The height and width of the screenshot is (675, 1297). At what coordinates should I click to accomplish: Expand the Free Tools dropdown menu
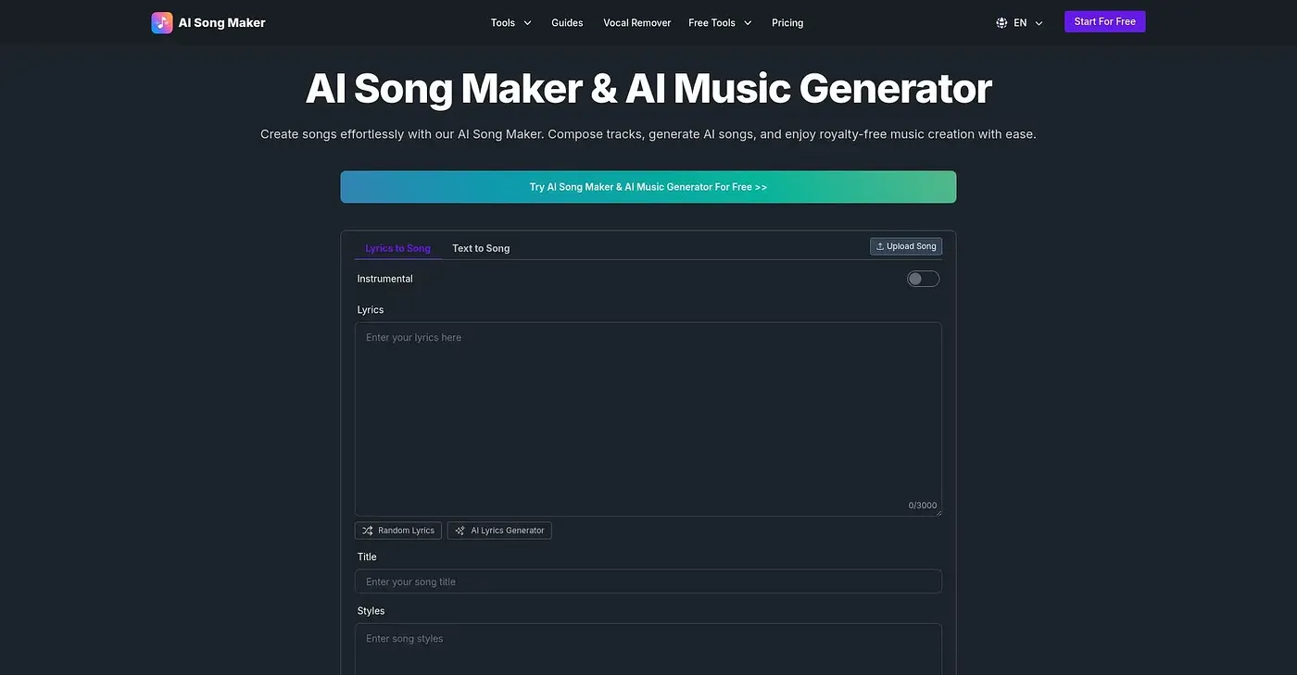(720, 23)
